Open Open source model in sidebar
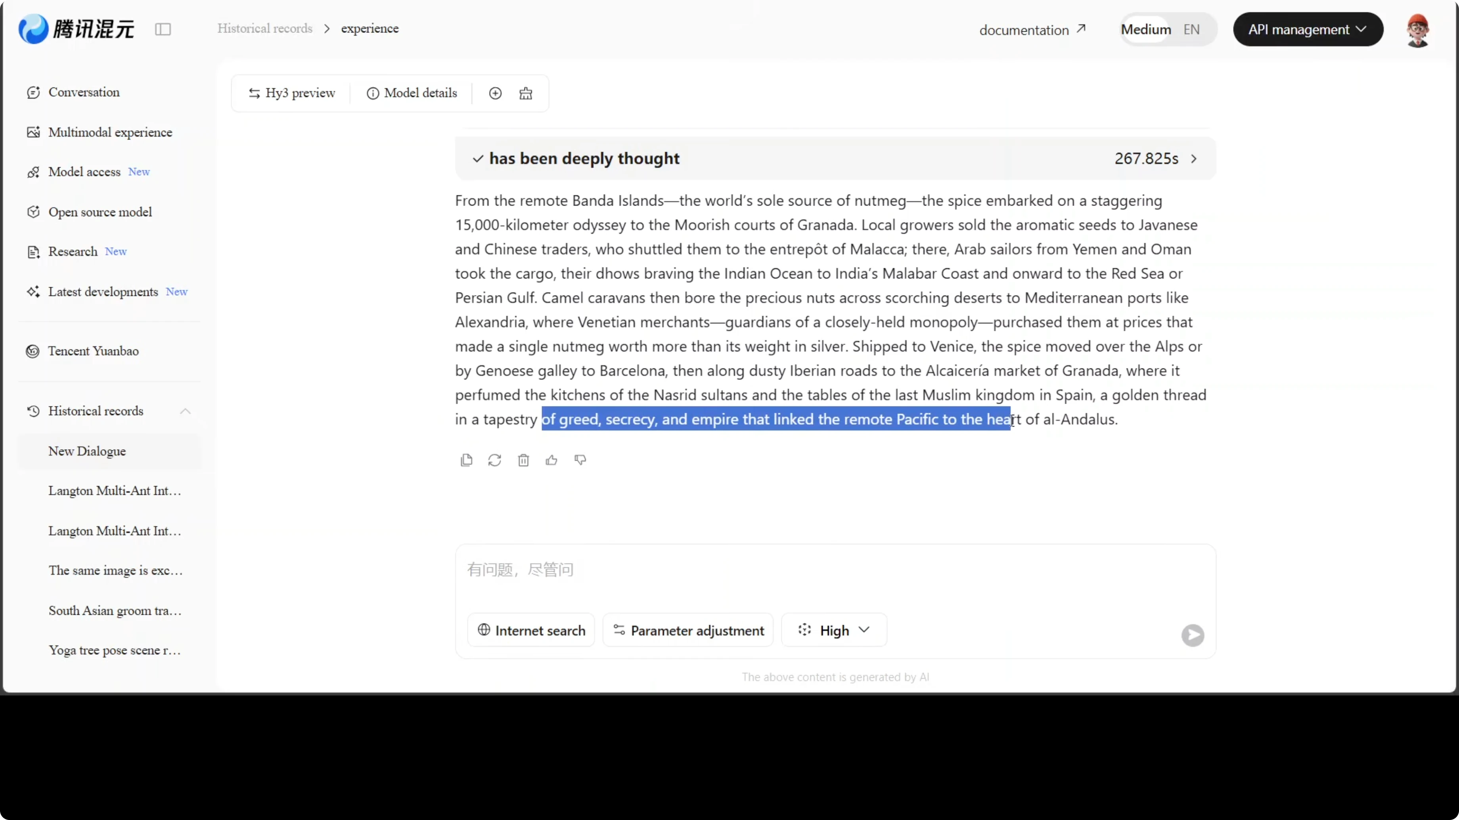The height and width of the screenshot is (820, 1459). tap(100, 212)
